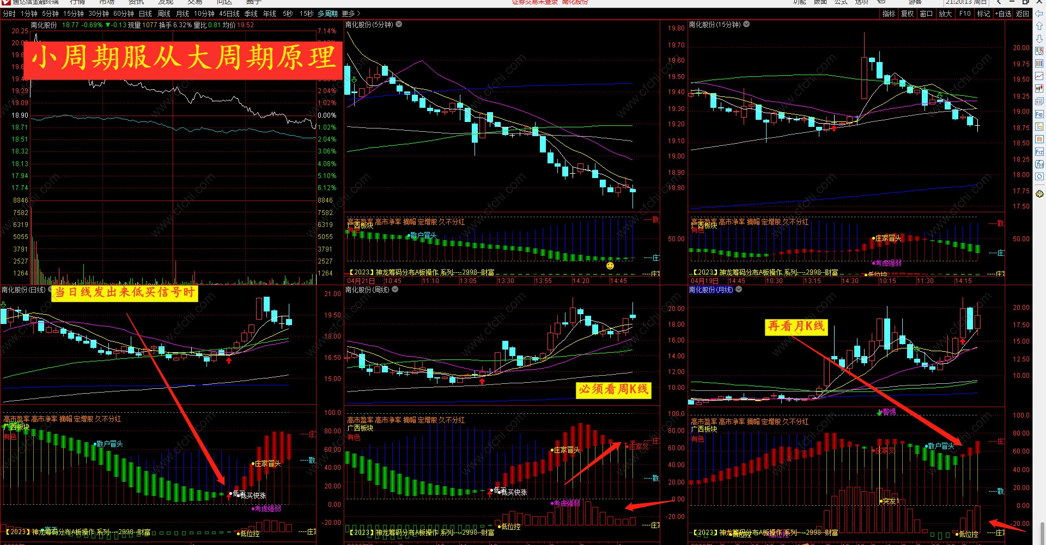This screenshot has width=1046, height=545.
Task: Switch to 年线 period tab
Action: (x=270, y=14)
